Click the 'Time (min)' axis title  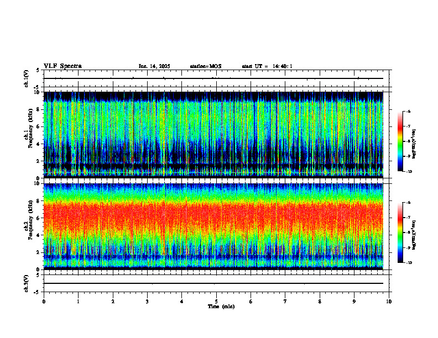coord(221,307)
